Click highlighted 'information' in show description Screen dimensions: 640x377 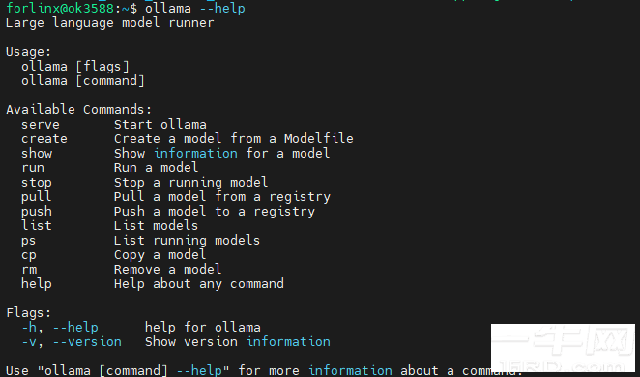pos(196,154)
